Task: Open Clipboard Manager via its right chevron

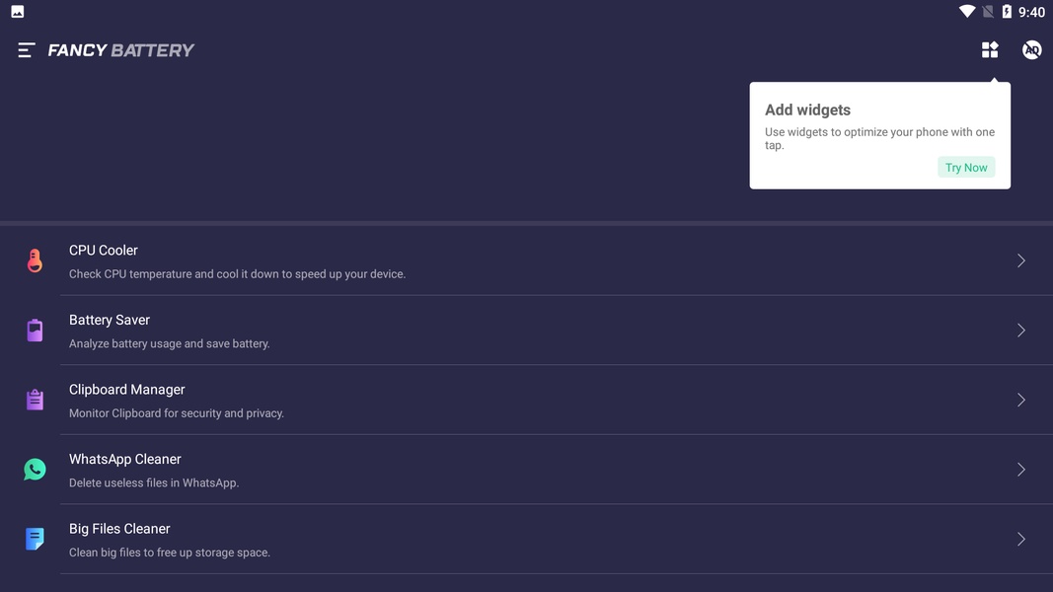Action: click(x=1020, y=400)
